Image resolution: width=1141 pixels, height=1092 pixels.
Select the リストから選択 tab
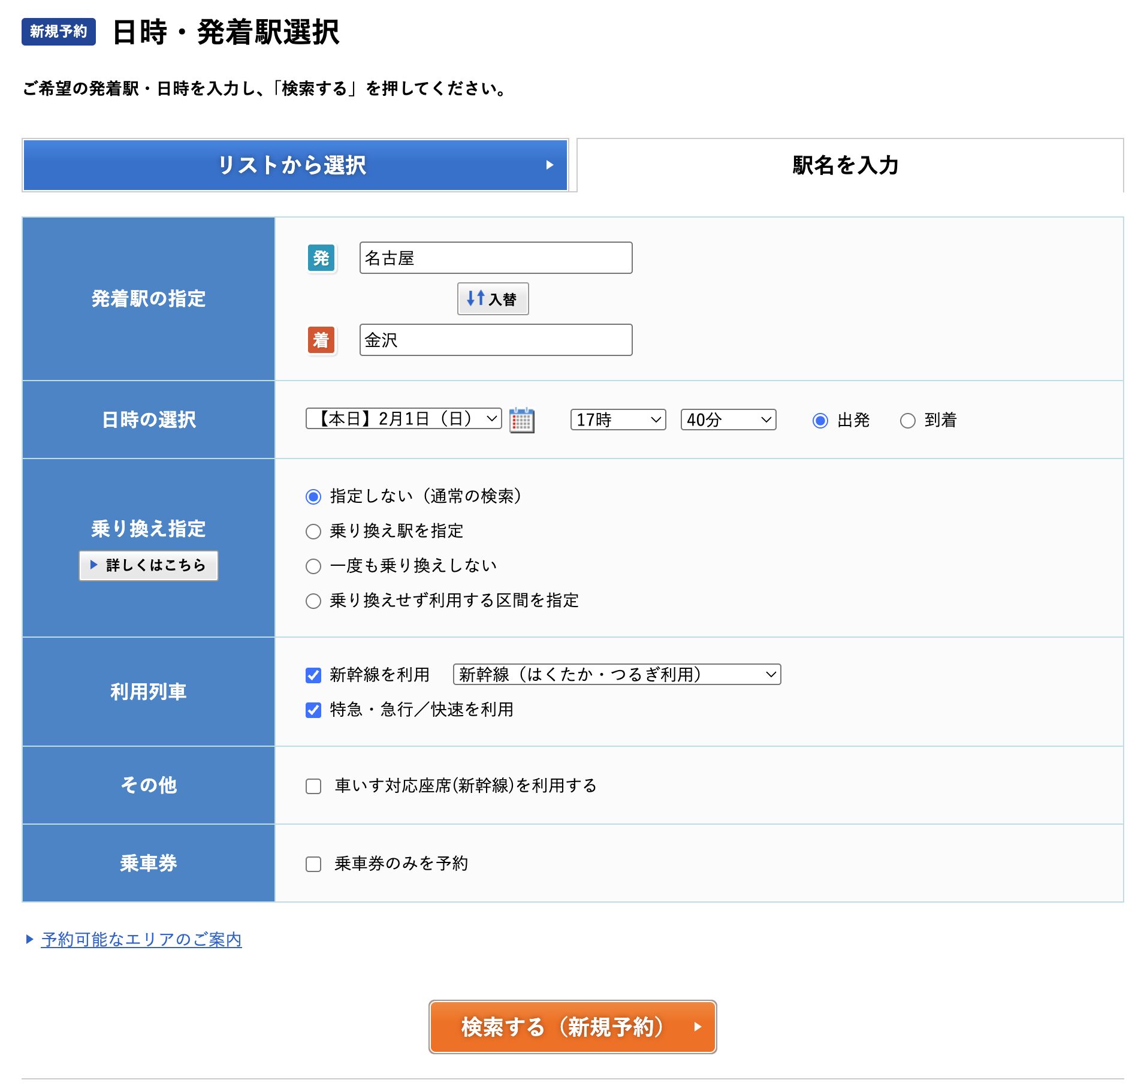point(295,165)
